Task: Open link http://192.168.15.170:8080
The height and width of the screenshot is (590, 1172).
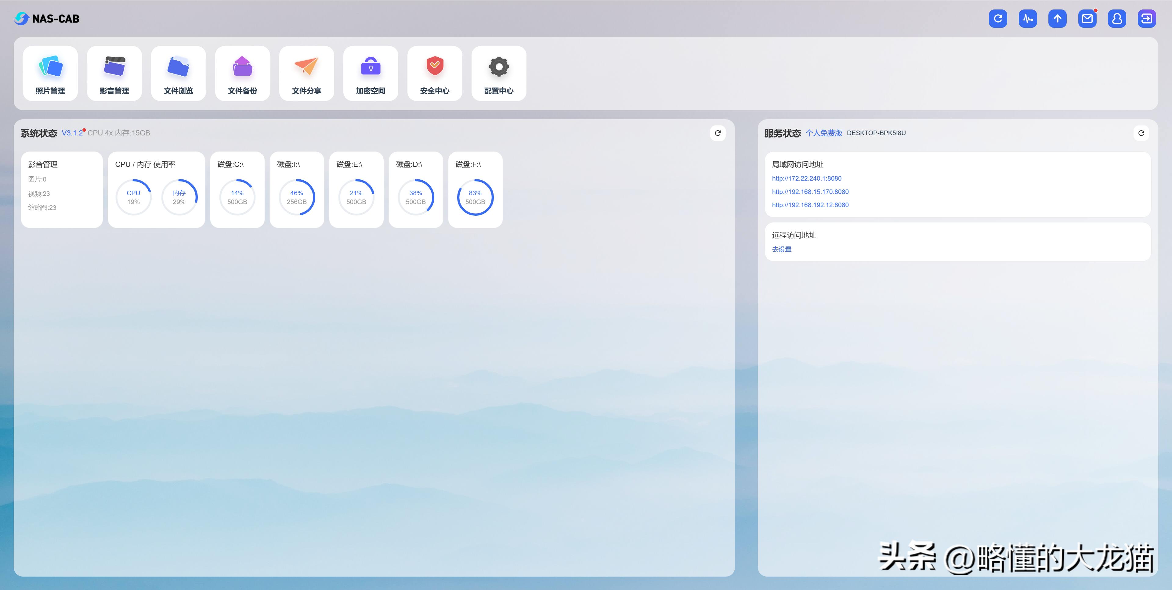Action: (810, 192)
